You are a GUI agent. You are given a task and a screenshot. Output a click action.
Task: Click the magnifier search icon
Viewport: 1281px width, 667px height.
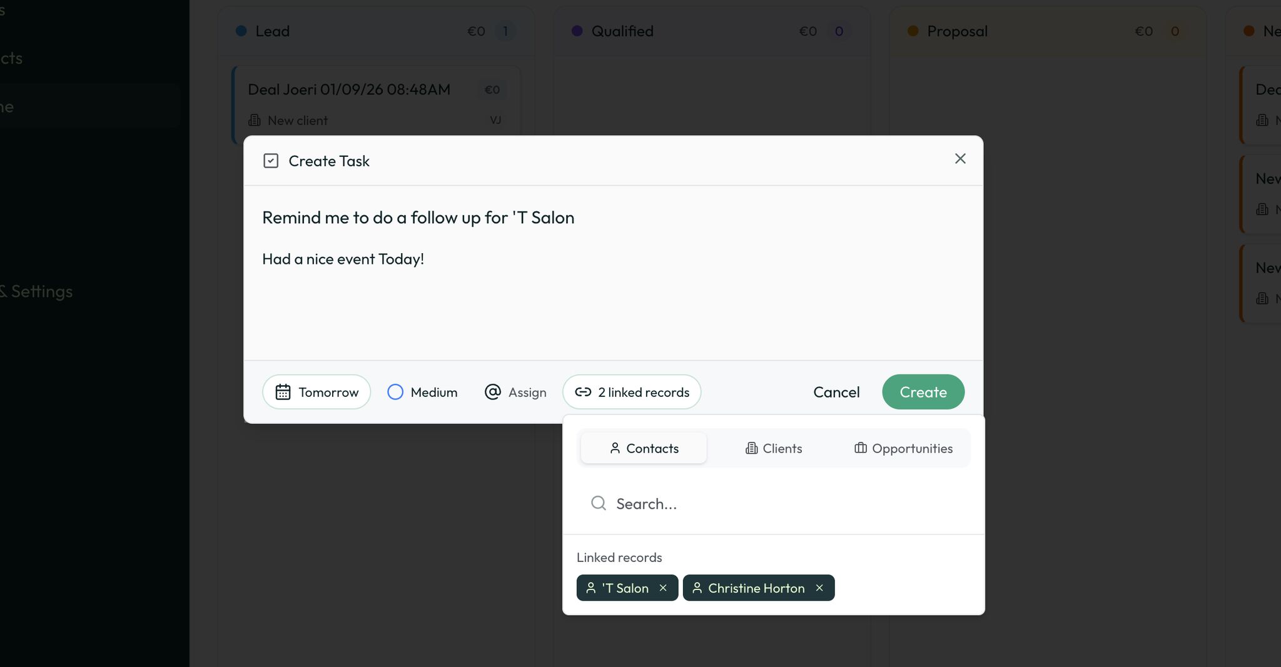pos(599,503)
